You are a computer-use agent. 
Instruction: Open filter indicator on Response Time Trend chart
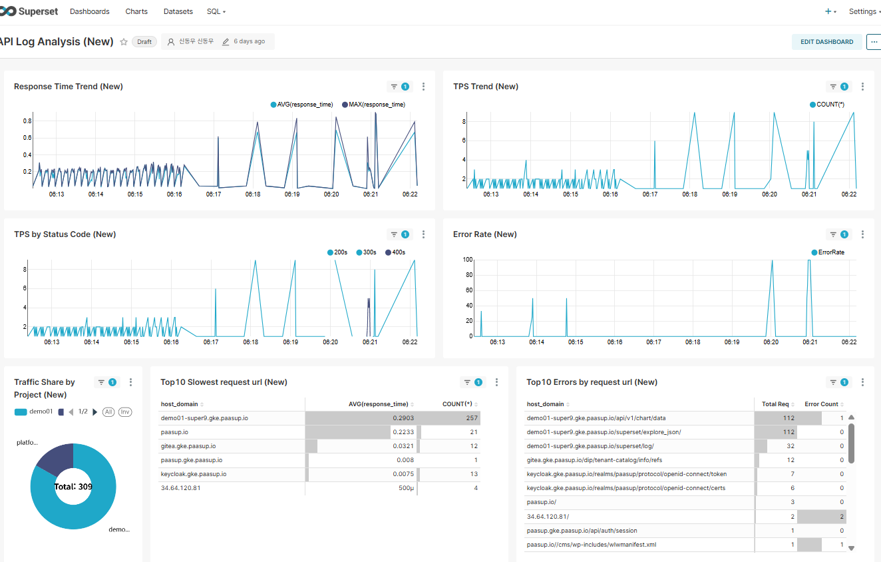(399, 87)
